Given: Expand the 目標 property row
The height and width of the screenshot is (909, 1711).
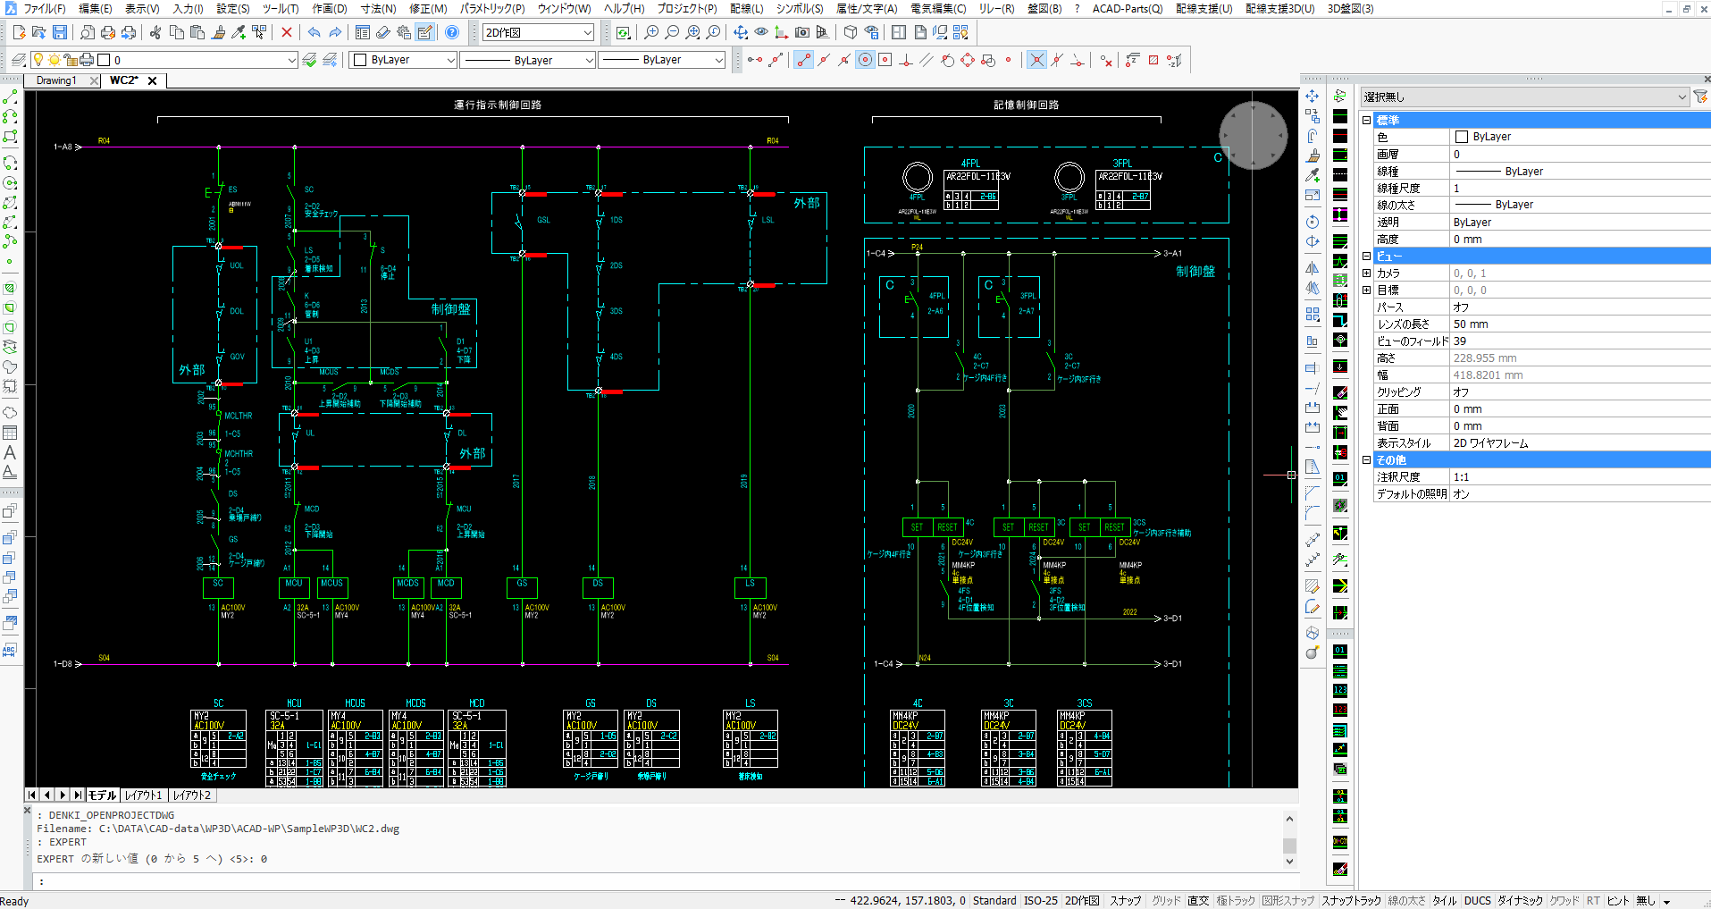Looking at the screenshot, I should point(1366,290).
